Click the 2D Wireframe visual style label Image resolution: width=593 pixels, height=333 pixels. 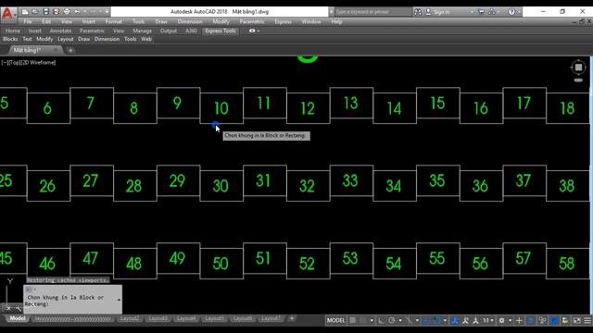[38, 62]
